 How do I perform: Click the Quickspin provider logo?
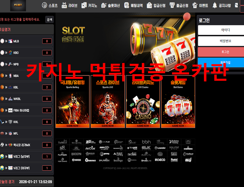(x=77, y=154)
